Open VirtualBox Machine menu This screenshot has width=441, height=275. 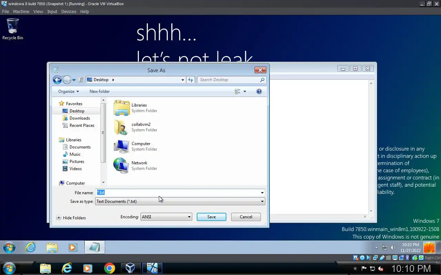(x=21, y=12)
